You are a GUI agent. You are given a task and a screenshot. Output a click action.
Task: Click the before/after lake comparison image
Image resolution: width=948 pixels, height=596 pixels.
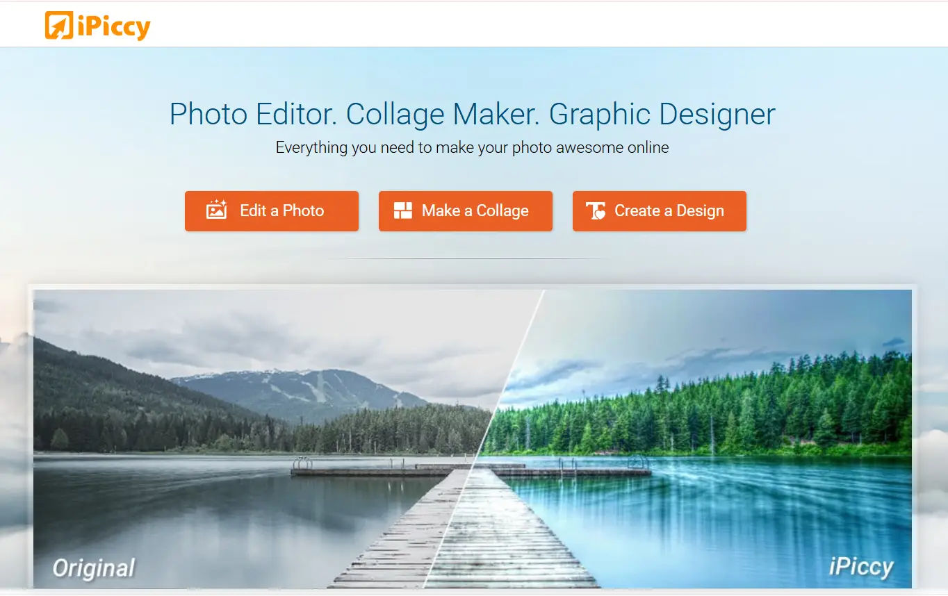tap(473, 438)
